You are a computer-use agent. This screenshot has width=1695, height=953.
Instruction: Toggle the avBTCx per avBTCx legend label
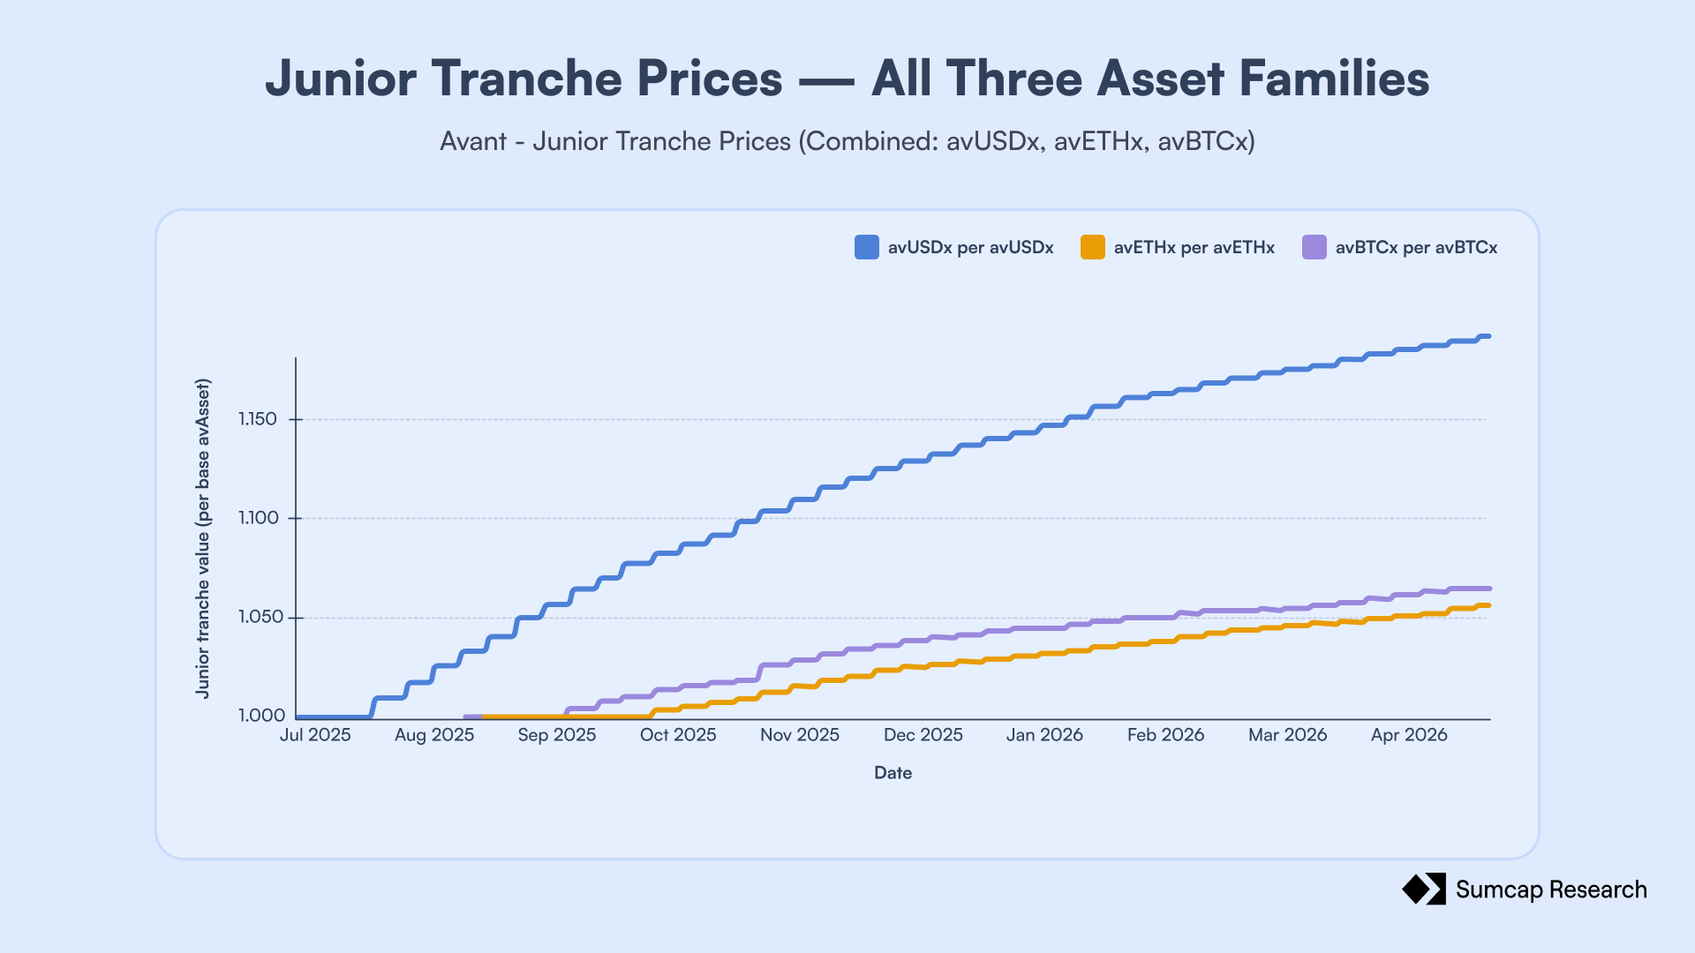[x=1417, y=248]
